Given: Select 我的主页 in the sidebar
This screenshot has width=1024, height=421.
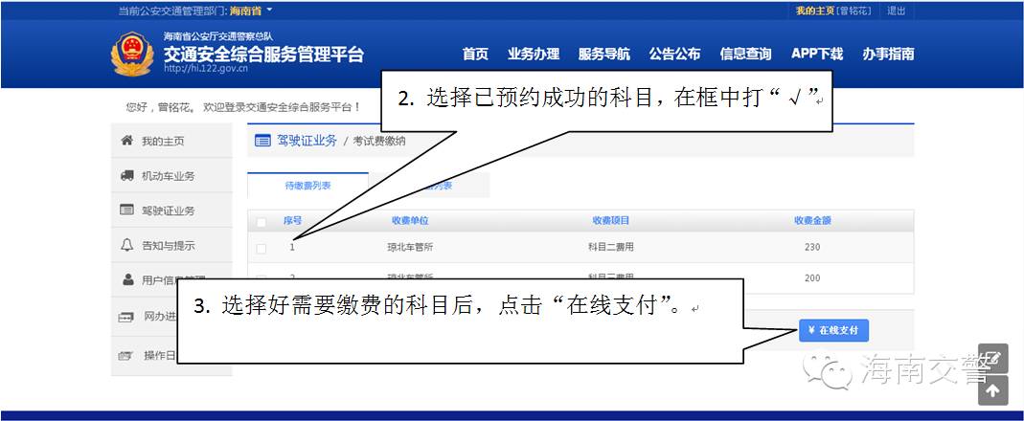Looking at the screenshot, I should click(163, 141).
